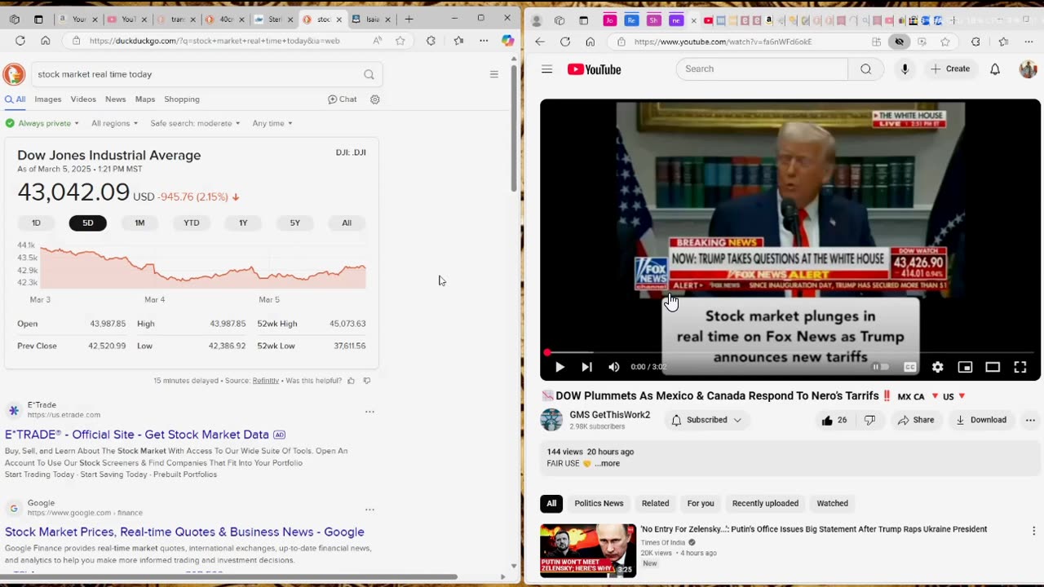Image resolution: width=1044 pixels, height=587 pixels.
Task: Toggle autoplay in the video player
Action: point(881,367)
